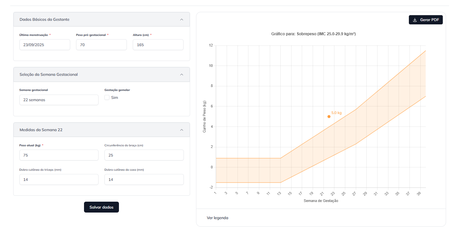Open the Semana gestacional dropdown
The width and height of the screenshot is (454, 230).
click(x=59, y=100)
